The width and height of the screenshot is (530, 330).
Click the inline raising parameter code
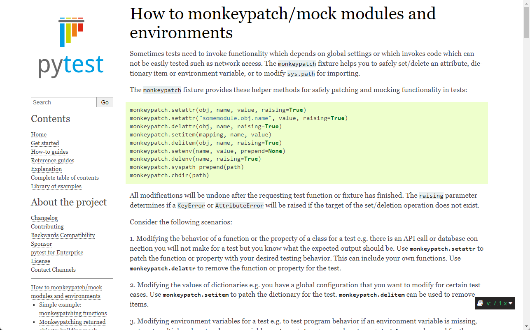pos(431,196)
